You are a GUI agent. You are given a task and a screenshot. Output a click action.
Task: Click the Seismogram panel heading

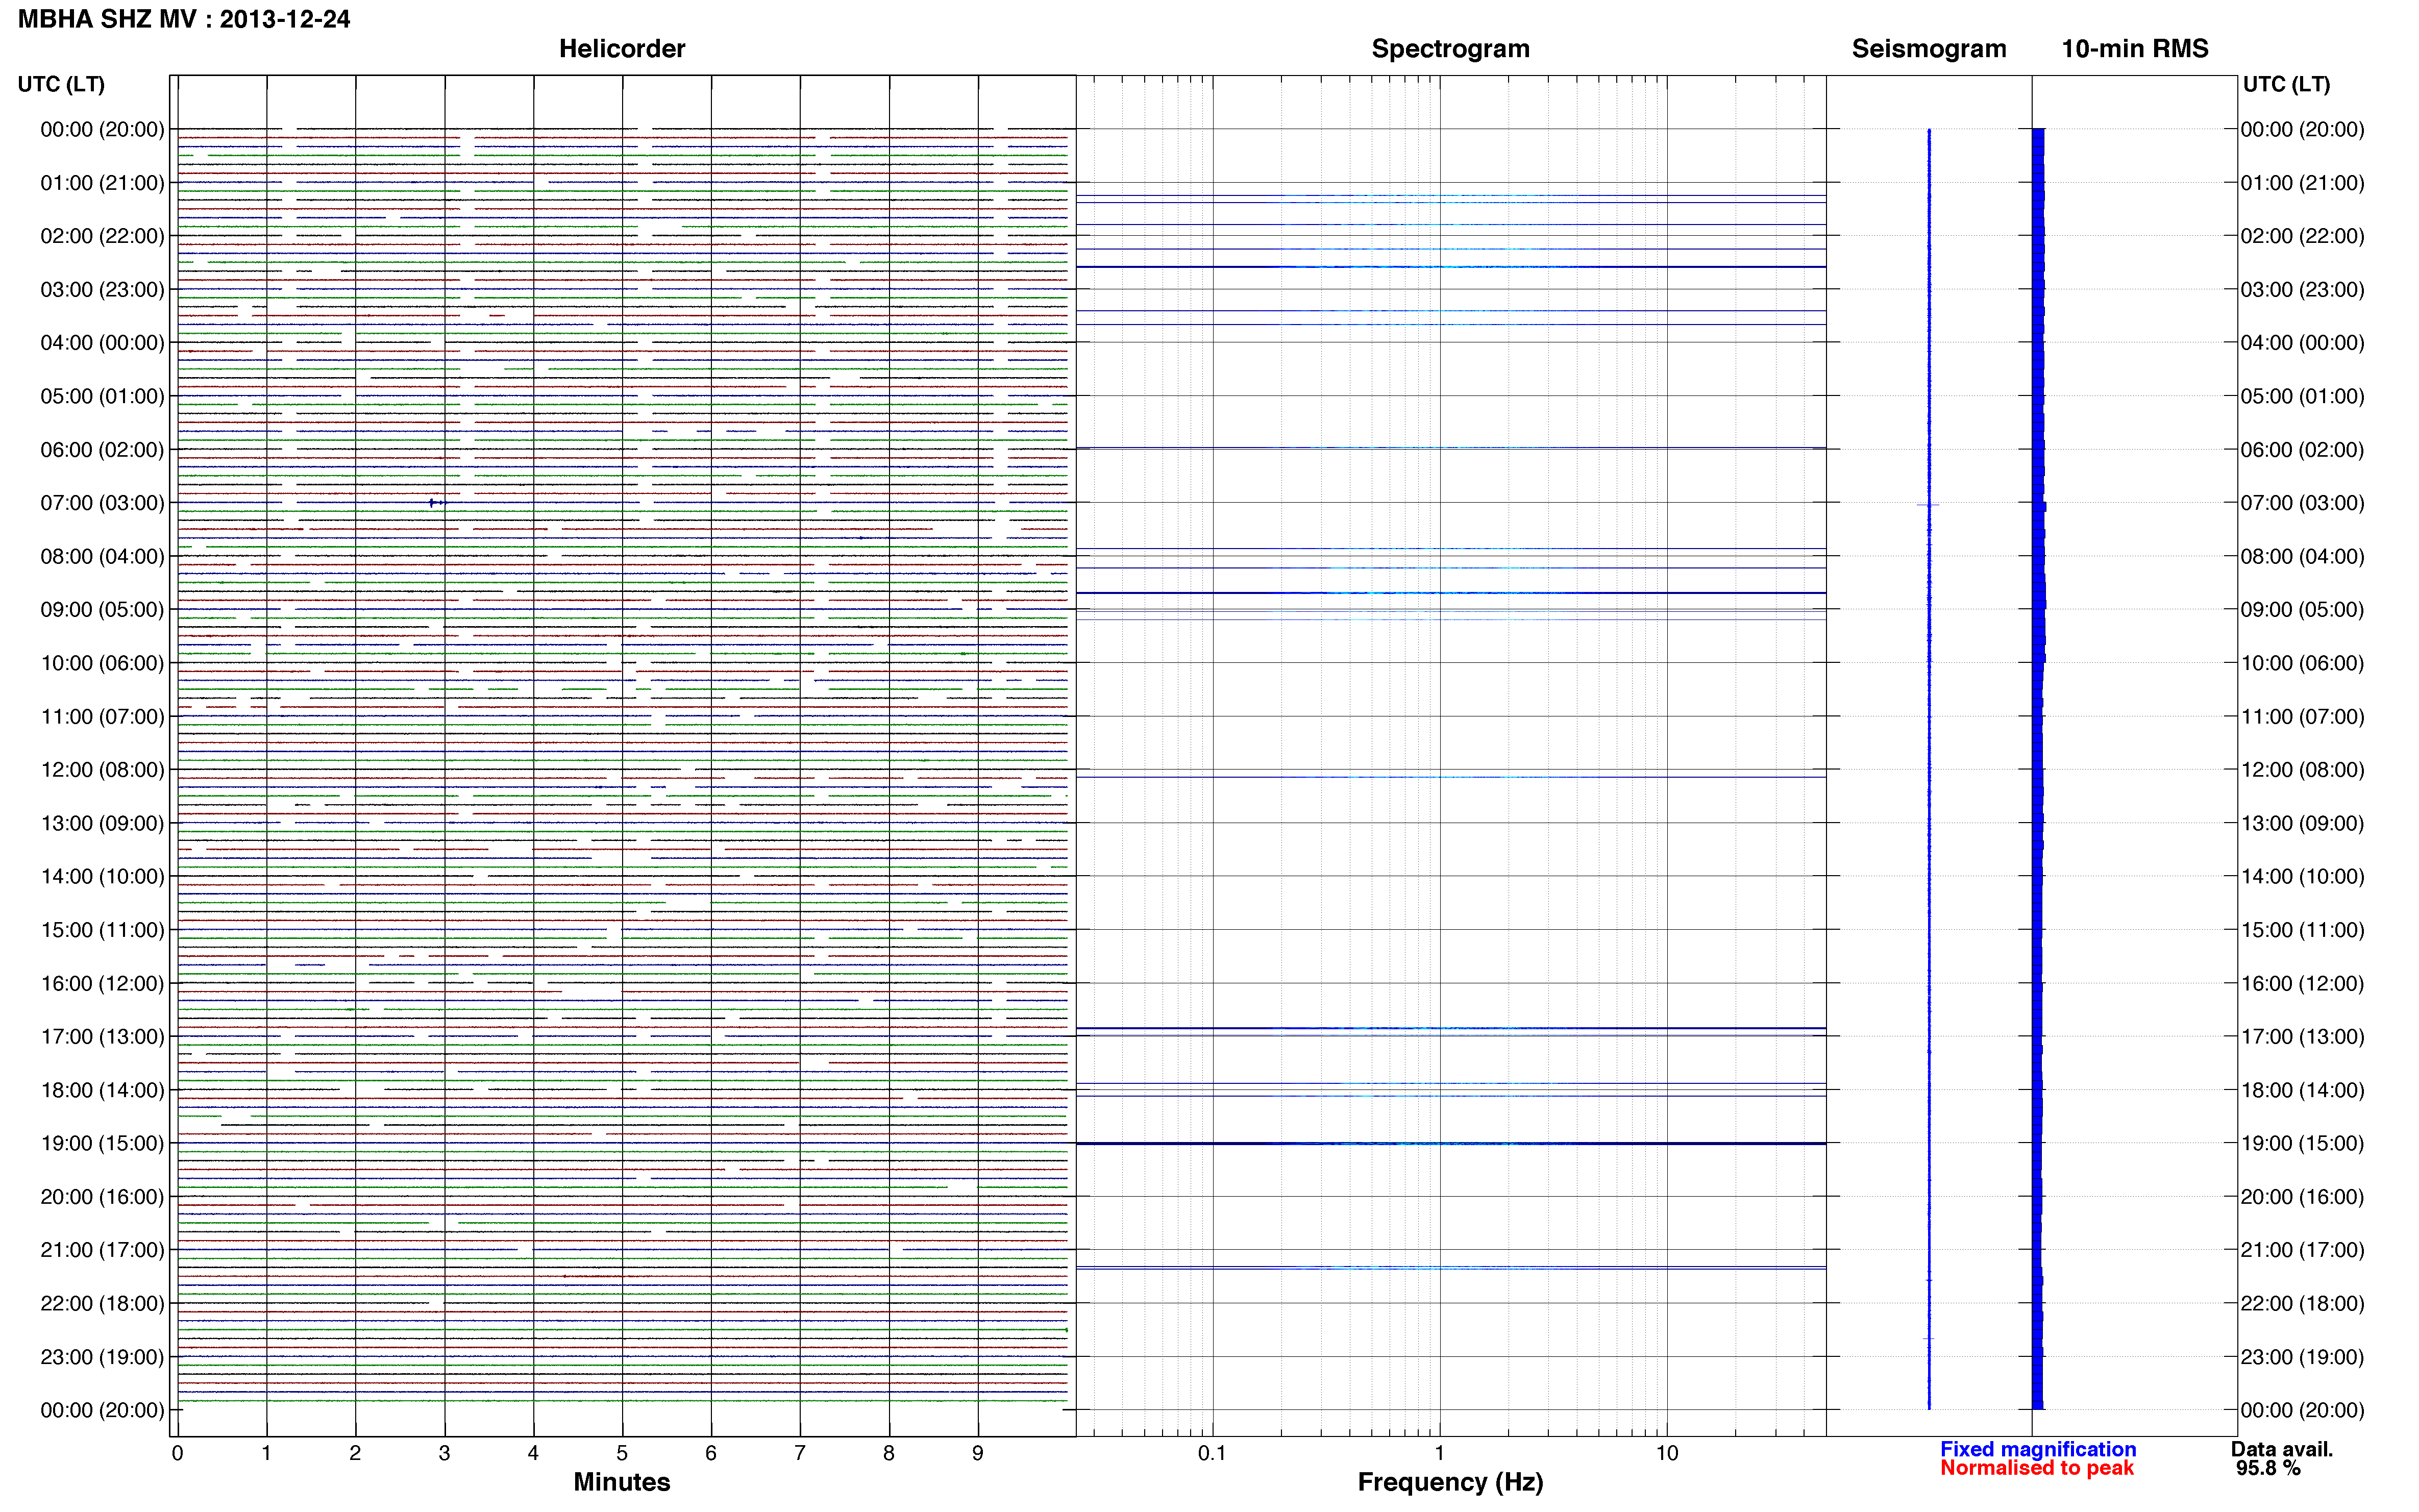pos(1929,49)
